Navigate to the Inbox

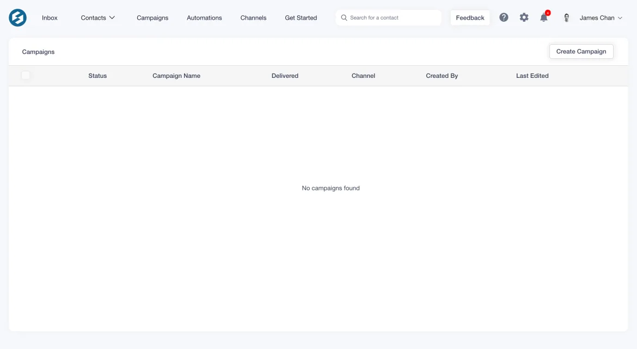[x=50, y=17]
